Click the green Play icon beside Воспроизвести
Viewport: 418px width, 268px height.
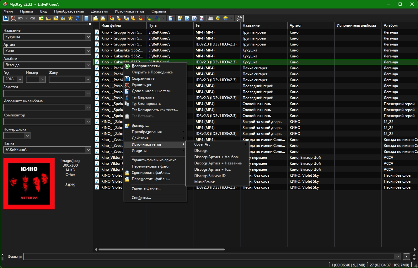[127, 66]
